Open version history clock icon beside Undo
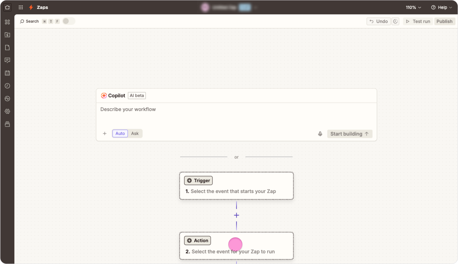The height and width of the screenshot is (264, 458). tap(395, 21)
